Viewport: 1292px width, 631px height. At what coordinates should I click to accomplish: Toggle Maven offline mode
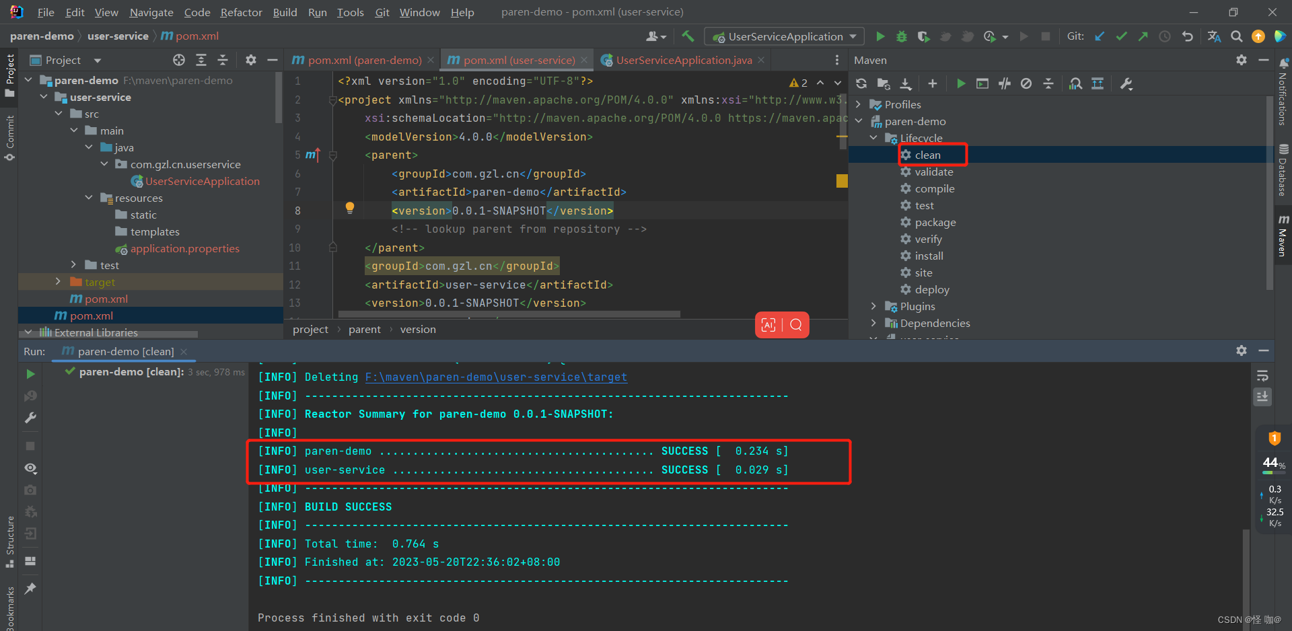1004,83
